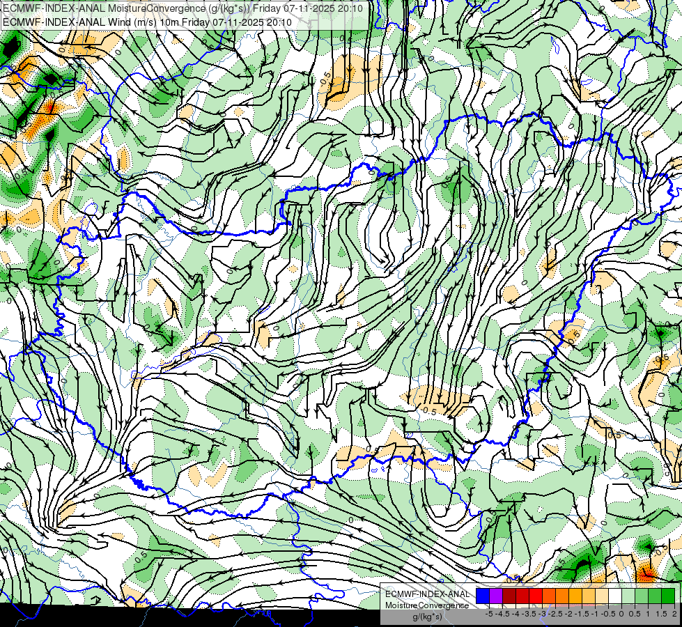This screenshot has height=627, width=682.
Task: Click the legend MoistureConvergence label
Action: pos(427,605)
